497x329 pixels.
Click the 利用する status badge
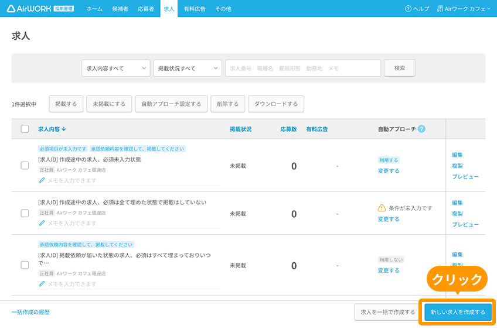tap(388, 160)
